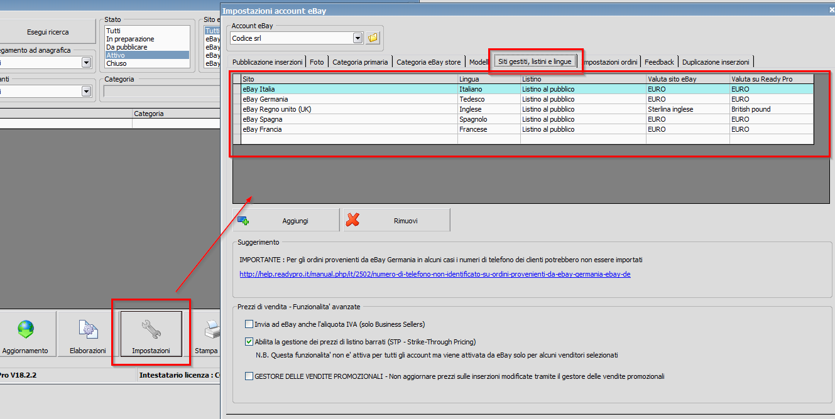Enable Invia ad eBay anche l'aliquota IVA checkbox
The height and width of the screenshot is (419, 835).
click(x=249, y=324)
